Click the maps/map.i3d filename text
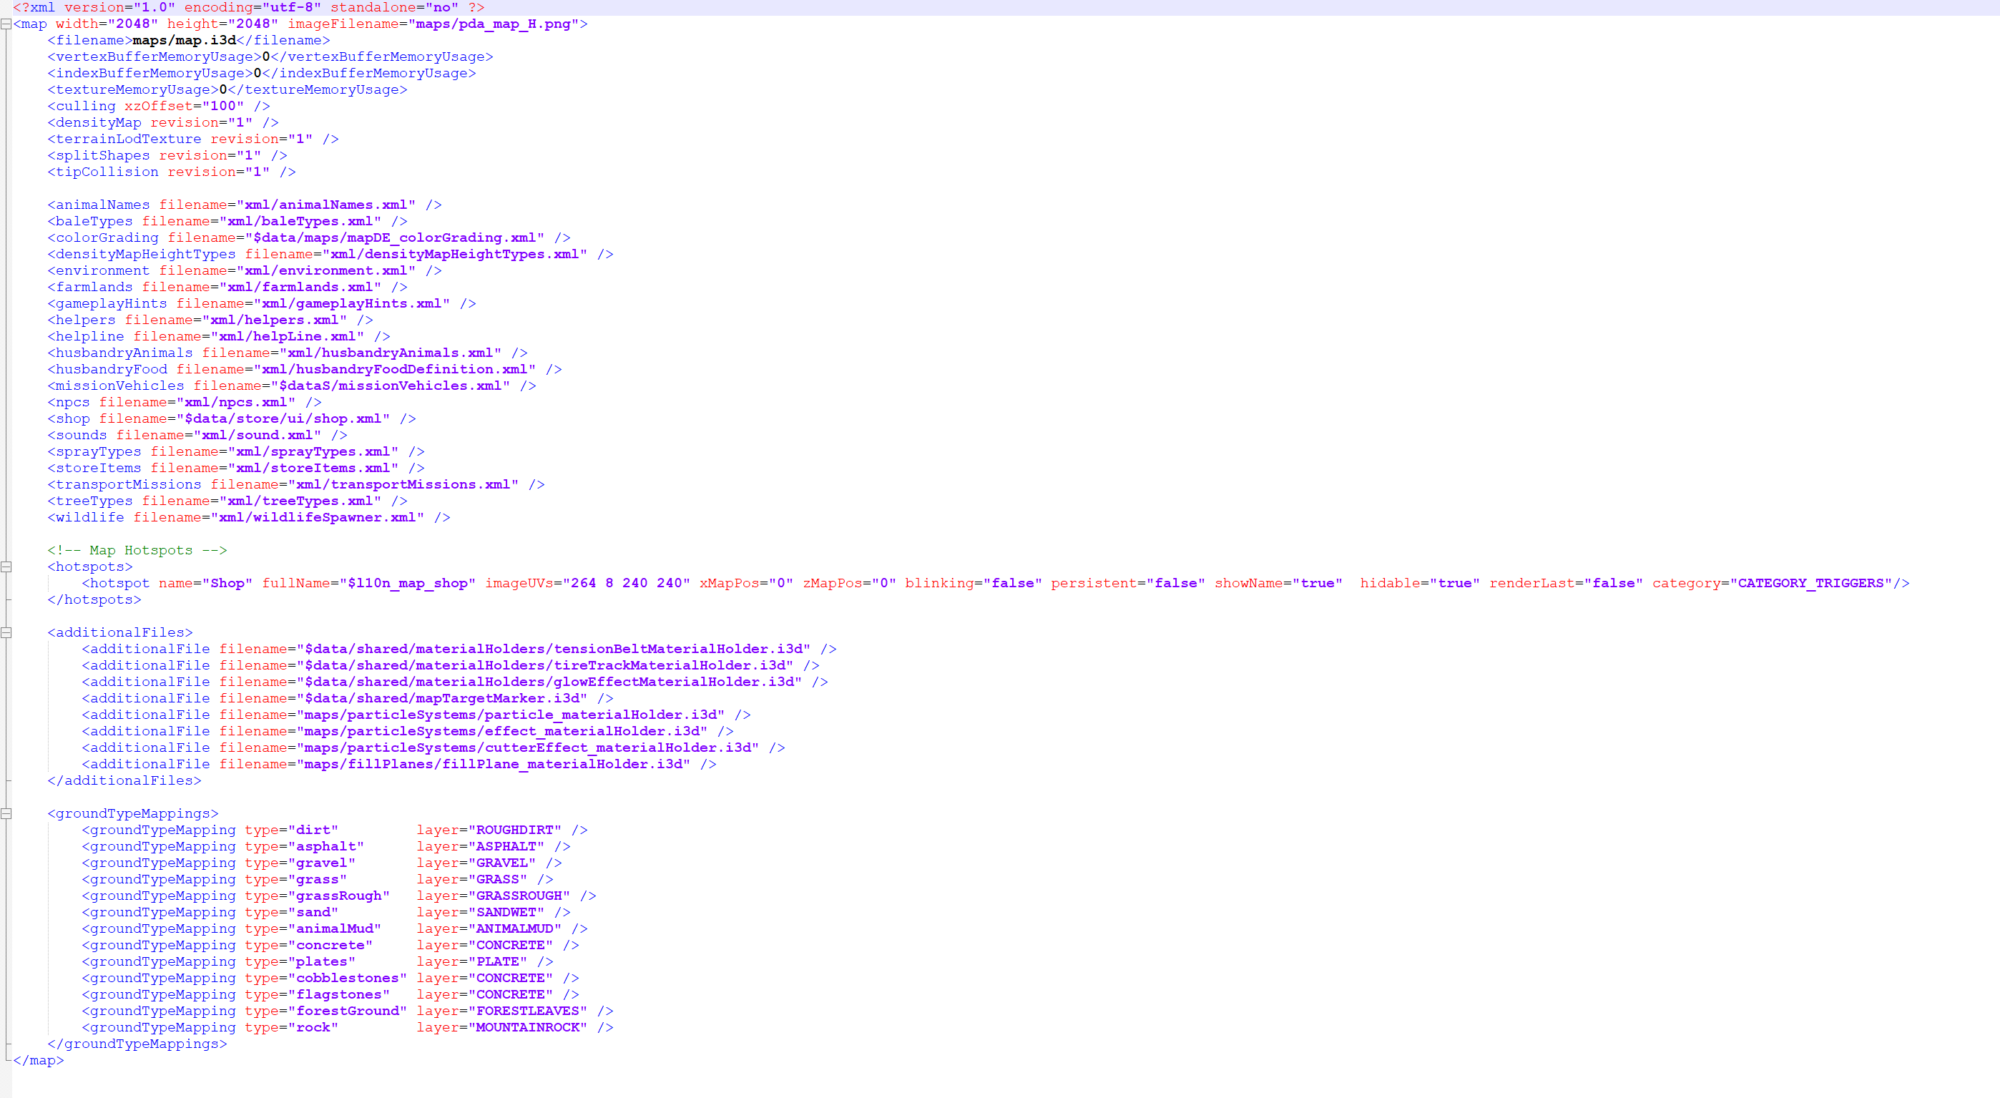Image resolution: width=2000 pixels, height=1098 pixels. [x=184, y=40]
